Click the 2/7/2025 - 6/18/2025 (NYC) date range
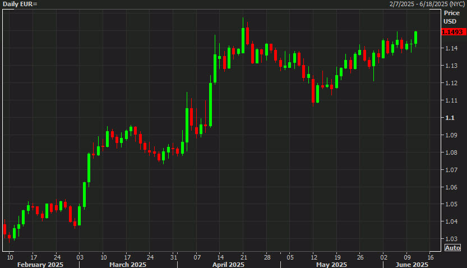Image resolution: width=467 pixels, height=268 pixels. pyautogui.click(x=427, y=4)
